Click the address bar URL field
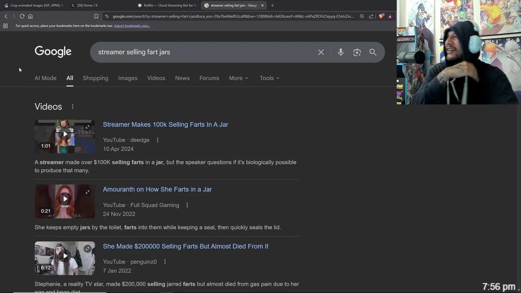The image size is (521, 293). pyautogui.click(x=233, y=16)
